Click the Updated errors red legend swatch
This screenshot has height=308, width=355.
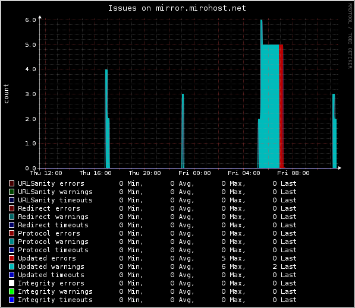(x=11, y=258)
